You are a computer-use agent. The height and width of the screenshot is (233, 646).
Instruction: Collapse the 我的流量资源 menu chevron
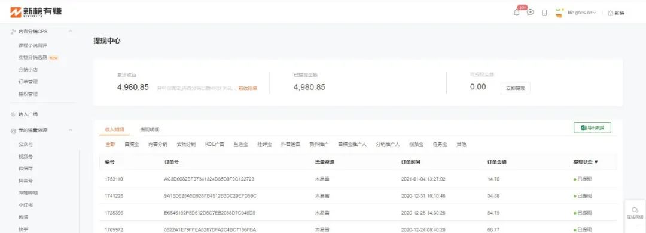pos(71,130)
